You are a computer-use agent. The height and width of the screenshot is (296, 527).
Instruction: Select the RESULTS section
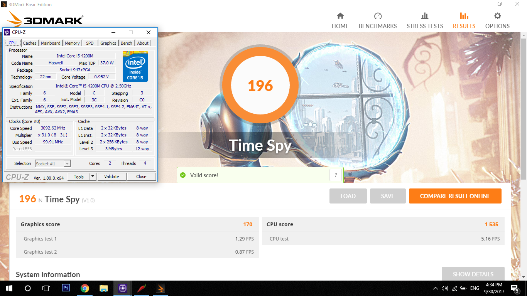pos(464,21)
